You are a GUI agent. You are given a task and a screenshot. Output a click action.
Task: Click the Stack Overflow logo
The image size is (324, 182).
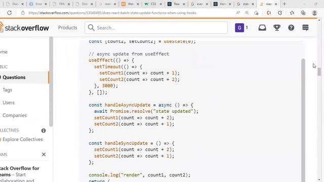[24, 27]
